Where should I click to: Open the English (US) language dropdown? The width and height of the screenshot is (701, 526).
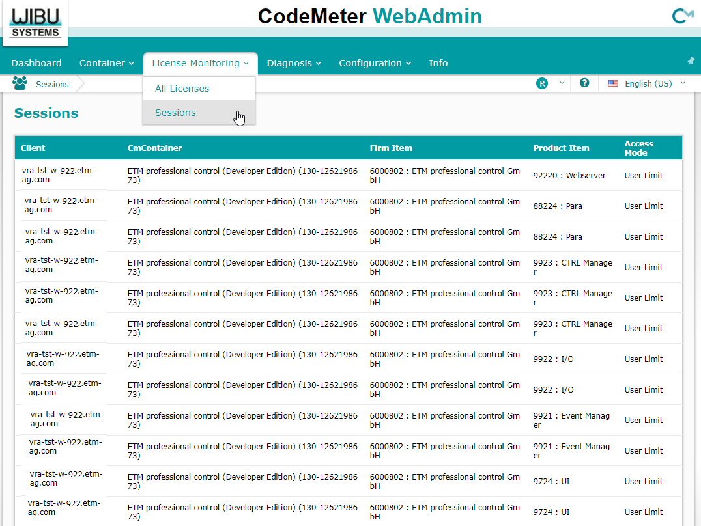pyautogui.click(x=647, y=83)
